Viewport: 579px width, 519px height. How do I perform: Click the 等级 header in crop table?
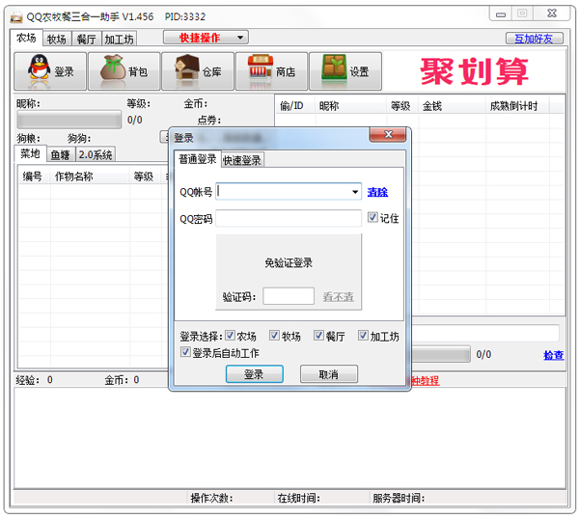146,177
